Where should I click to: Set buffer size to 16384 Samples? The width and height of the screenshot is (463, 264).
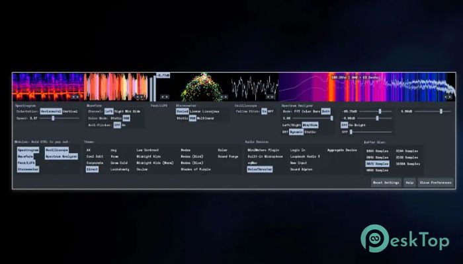(x=408, y=164)
